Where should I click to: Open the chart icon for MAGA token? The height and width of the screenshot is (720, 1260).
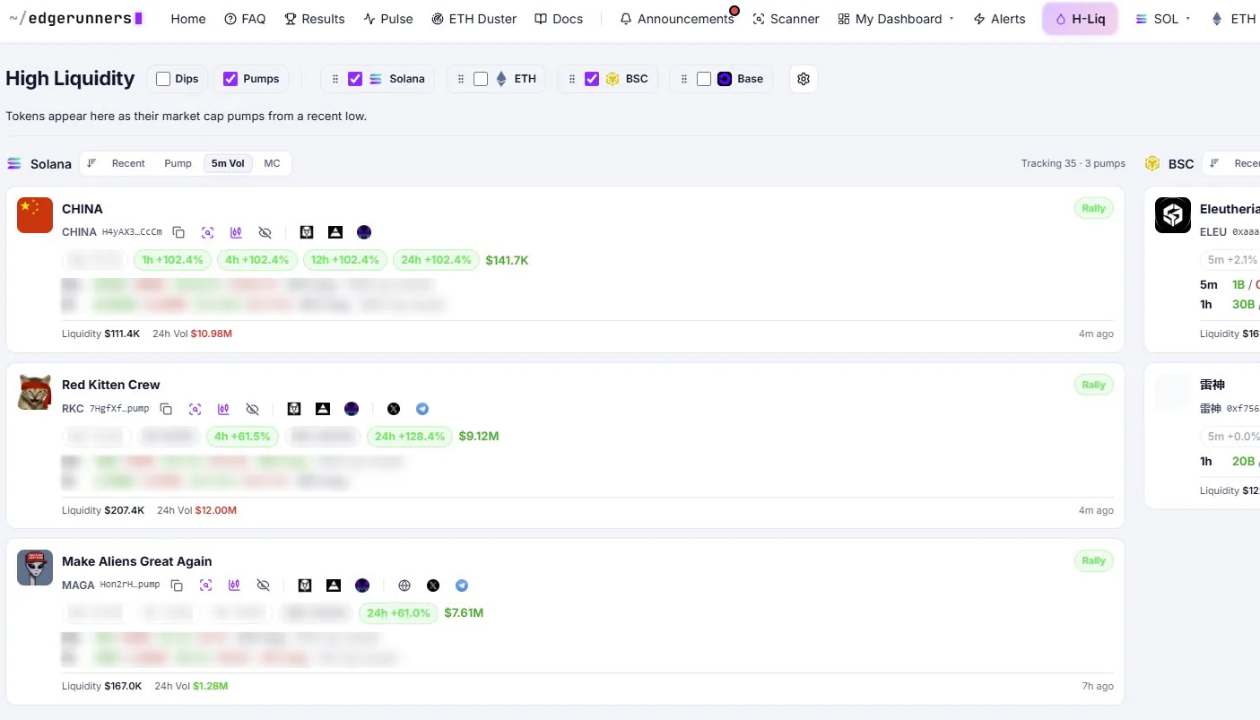(x=234, y=586)
